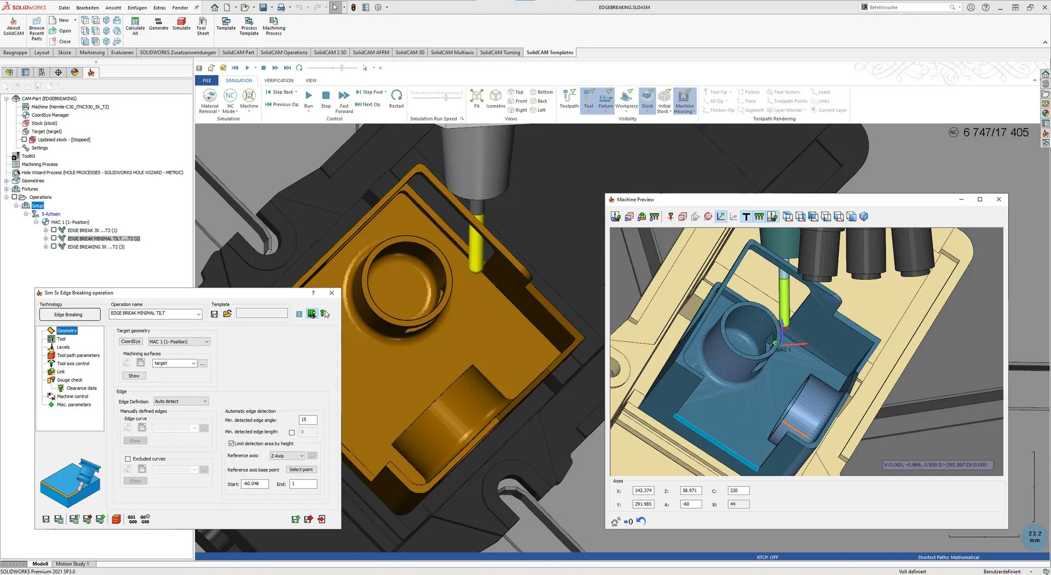Viewport: 1051px width, 575px height.
Task: Open the Machining surfaces target dropdown
Action: tap(175, 364)
